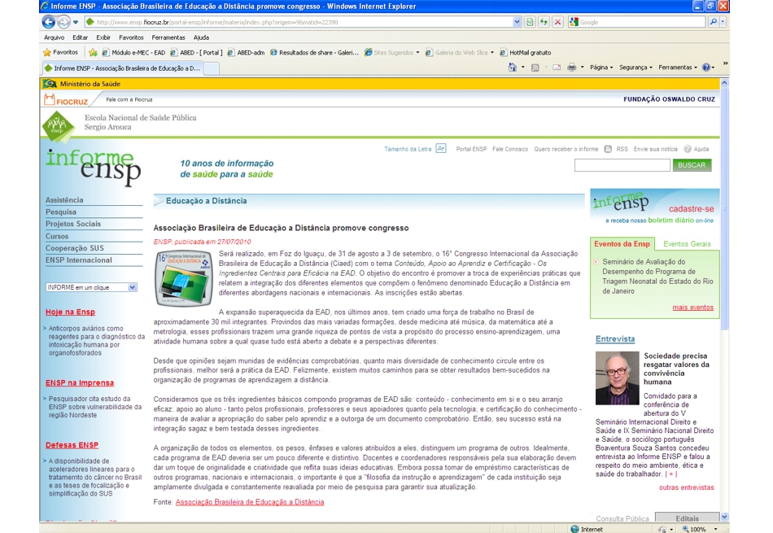Open the Ajuda menu
Viewport: 773px width, 533px height.
pyautogui.click(x=201, y=37)
